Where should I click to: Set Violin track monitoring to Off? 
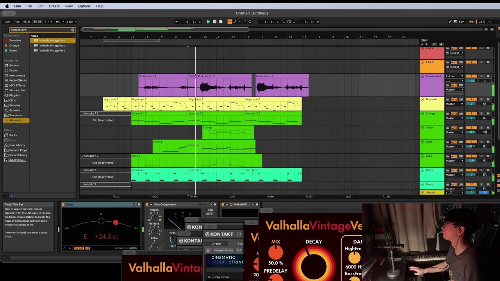[461, 128]
